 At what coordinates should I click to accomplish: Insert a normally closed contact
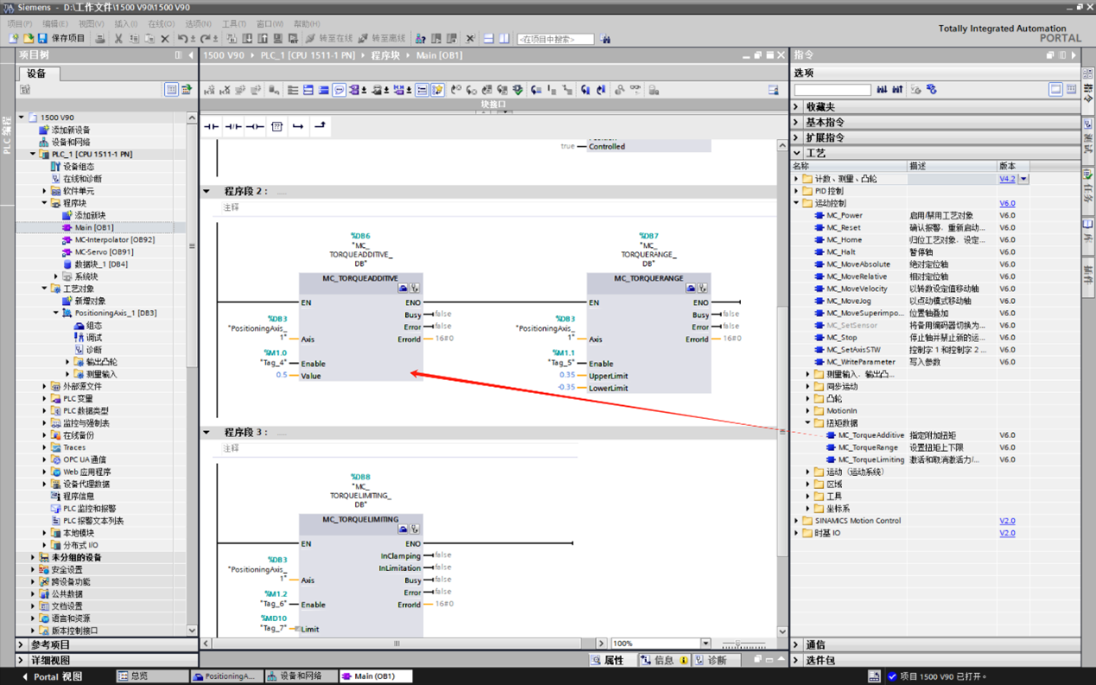233,127
